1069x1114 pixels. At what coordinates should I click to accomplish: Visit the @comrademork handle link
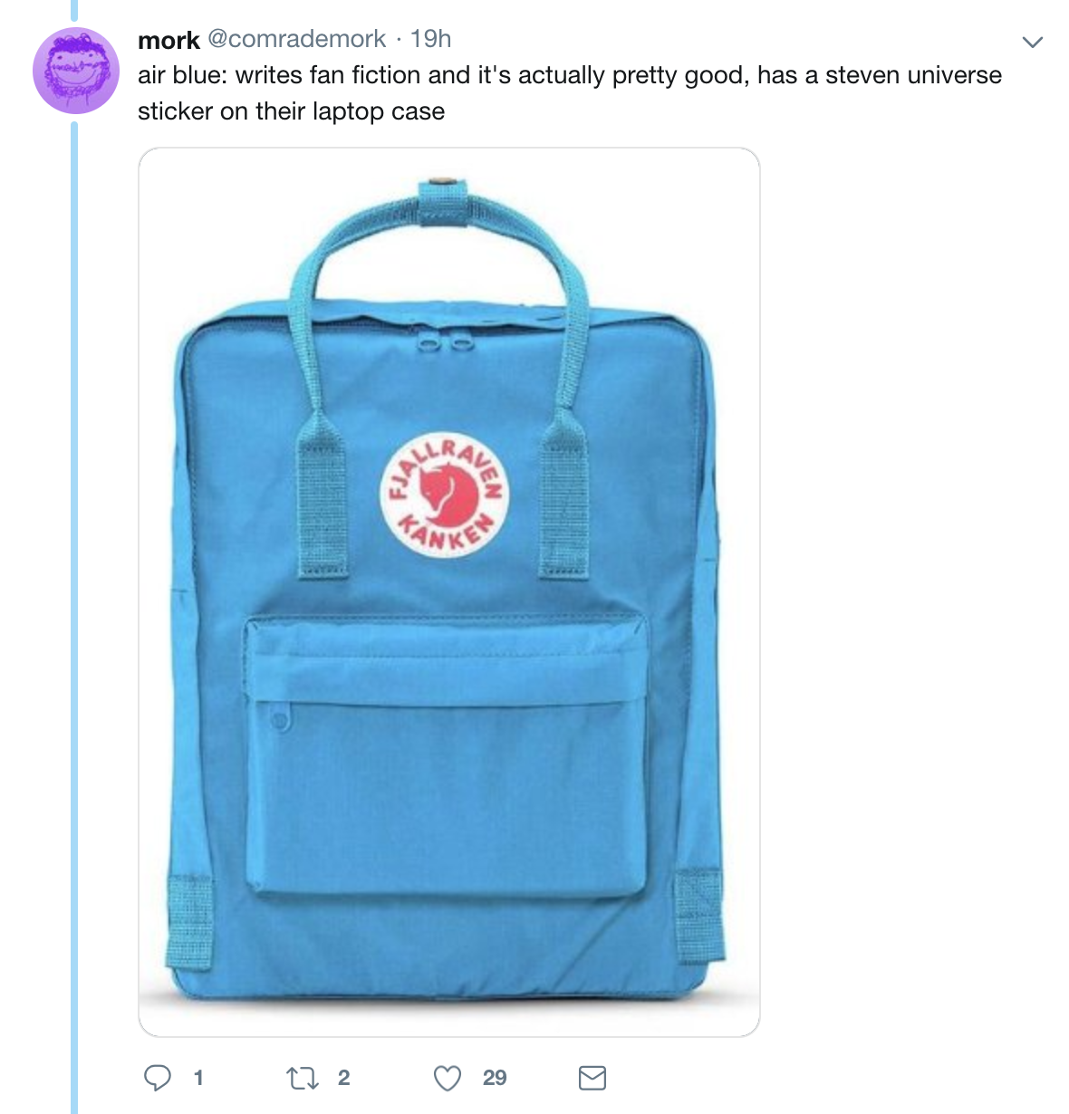[x=297, y=39]
